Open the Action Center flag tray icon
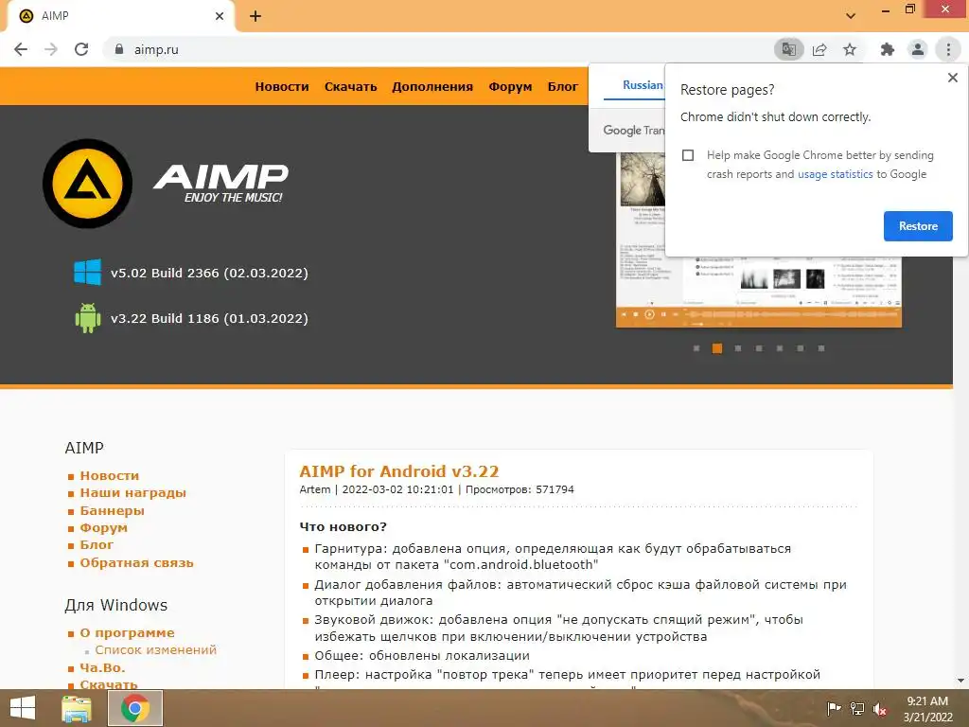 [x=834, y=709]
